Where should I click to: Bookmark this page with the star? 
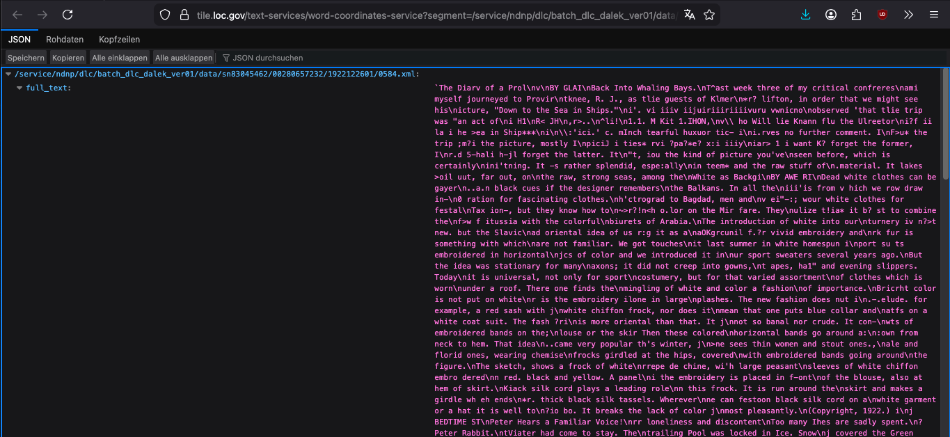(709, 15)
